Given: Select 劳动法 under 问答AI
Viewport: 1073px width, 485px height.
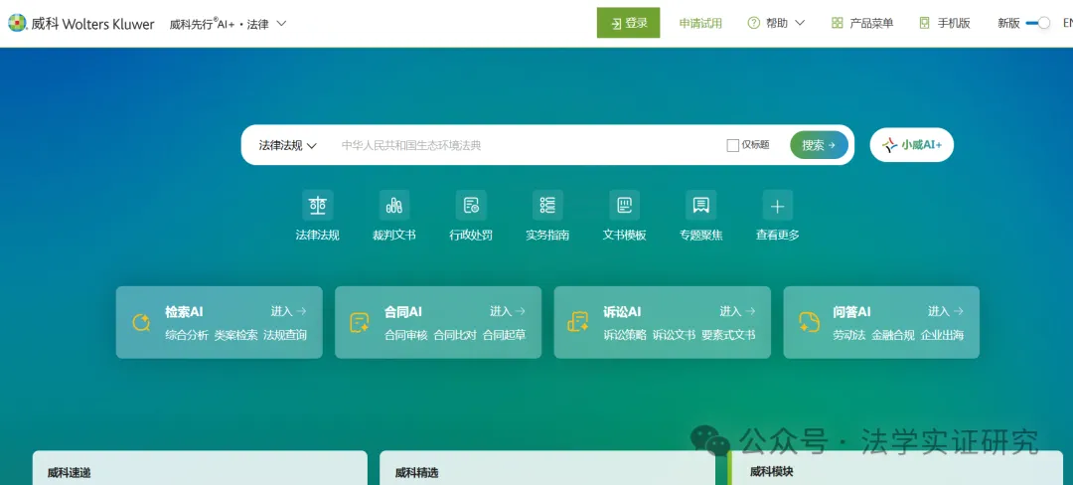Looking at the screenshot, I should click(x=849, y=335).
